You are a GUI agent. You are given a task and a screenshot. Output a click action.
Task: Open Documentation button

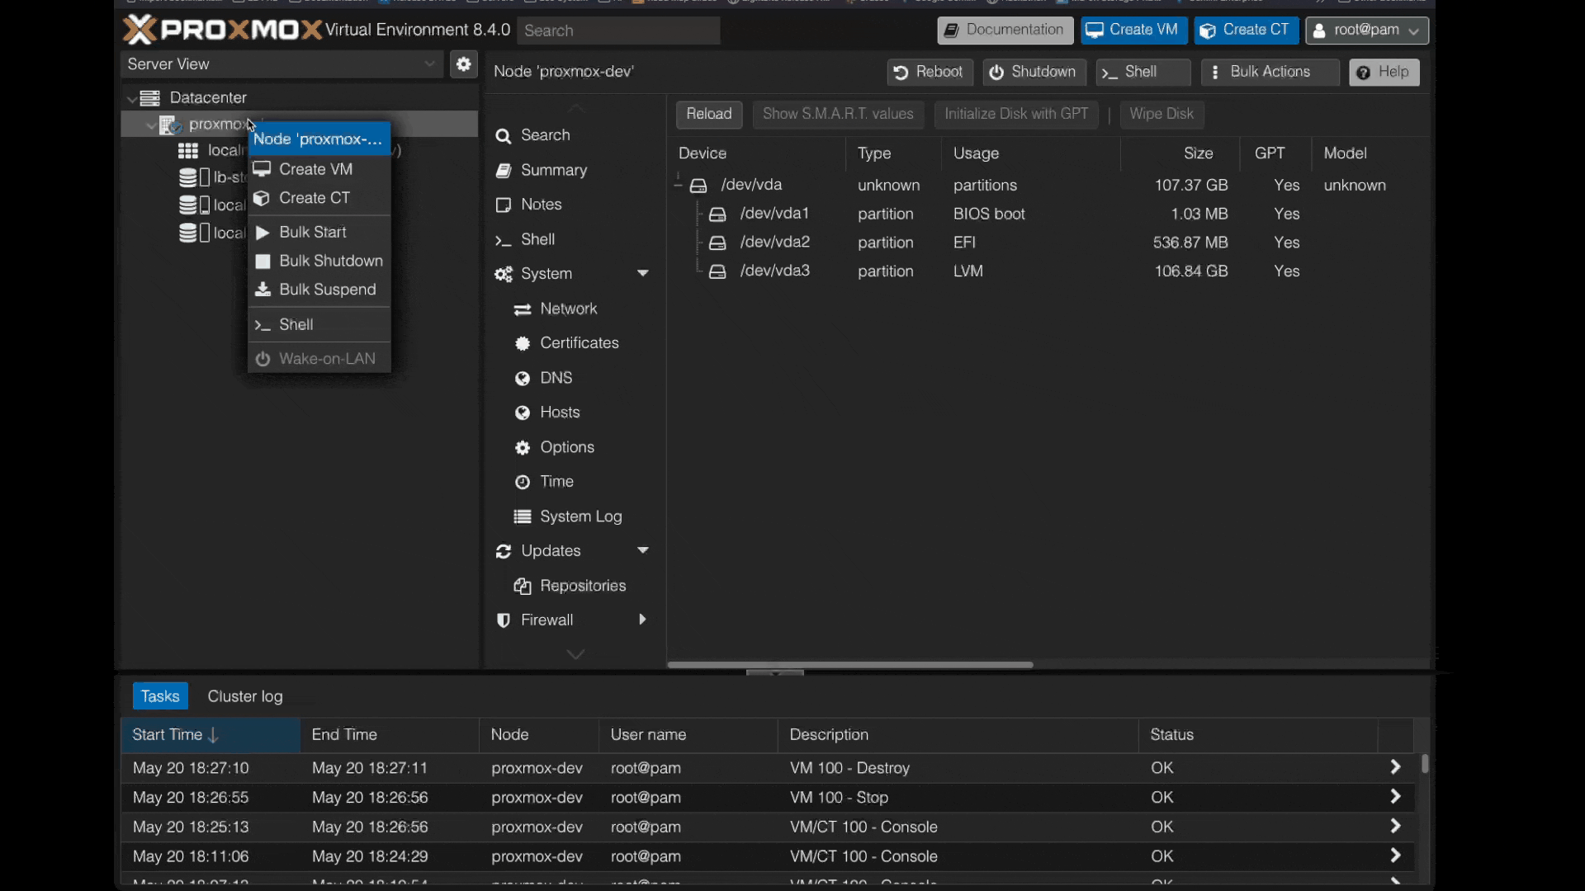coord(1005,31)
